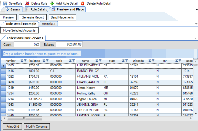Open the Collections Plus Services tab strip dropdown arrow
Image resolution: width=198 pixels, height=131 pixels.
[196, 38]
